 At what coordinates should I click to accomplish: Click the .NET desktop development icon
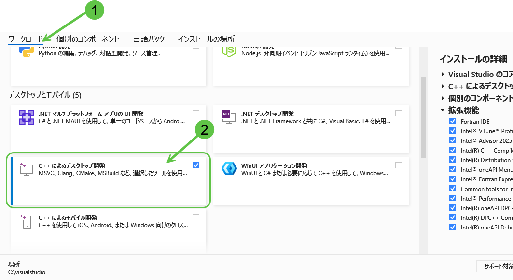(229, 117)
